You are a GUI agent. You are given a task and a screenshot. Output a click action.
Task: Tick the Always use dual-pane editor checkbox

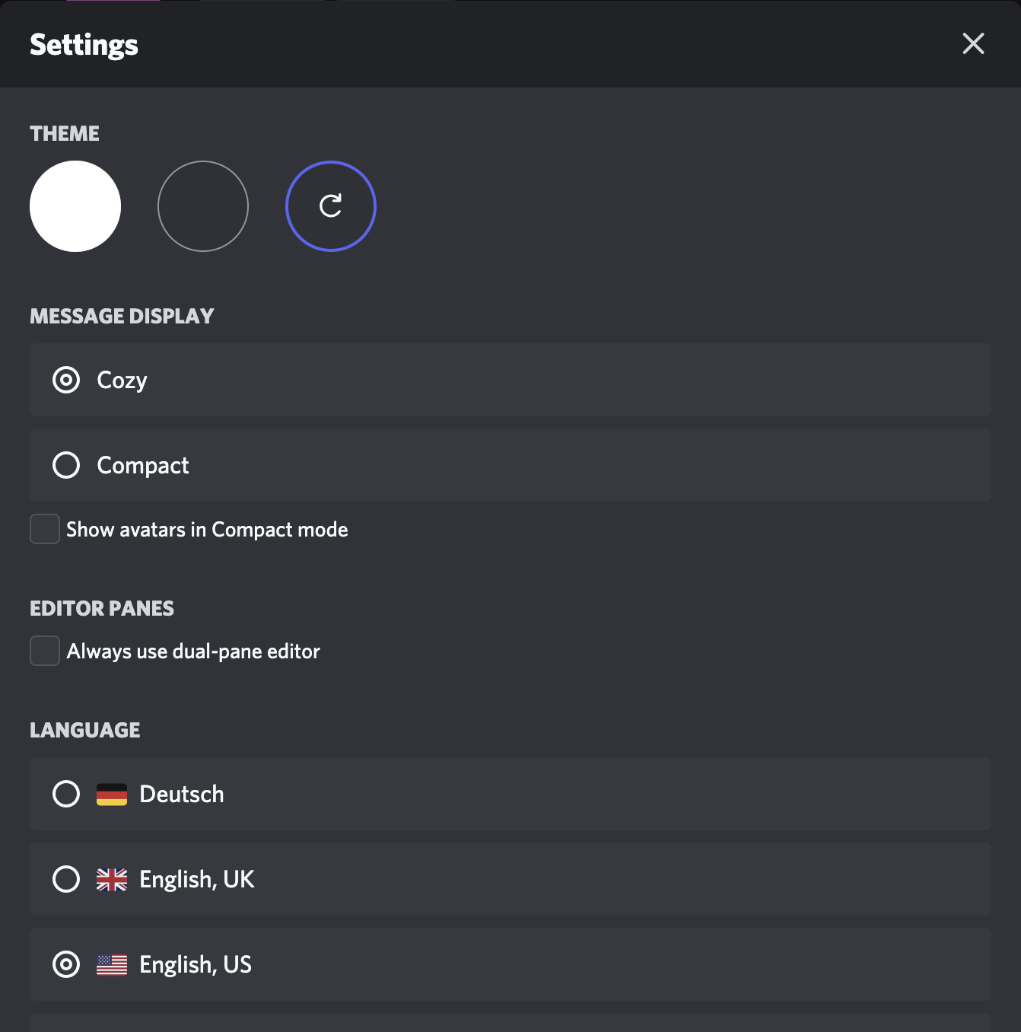pos(45,651)
